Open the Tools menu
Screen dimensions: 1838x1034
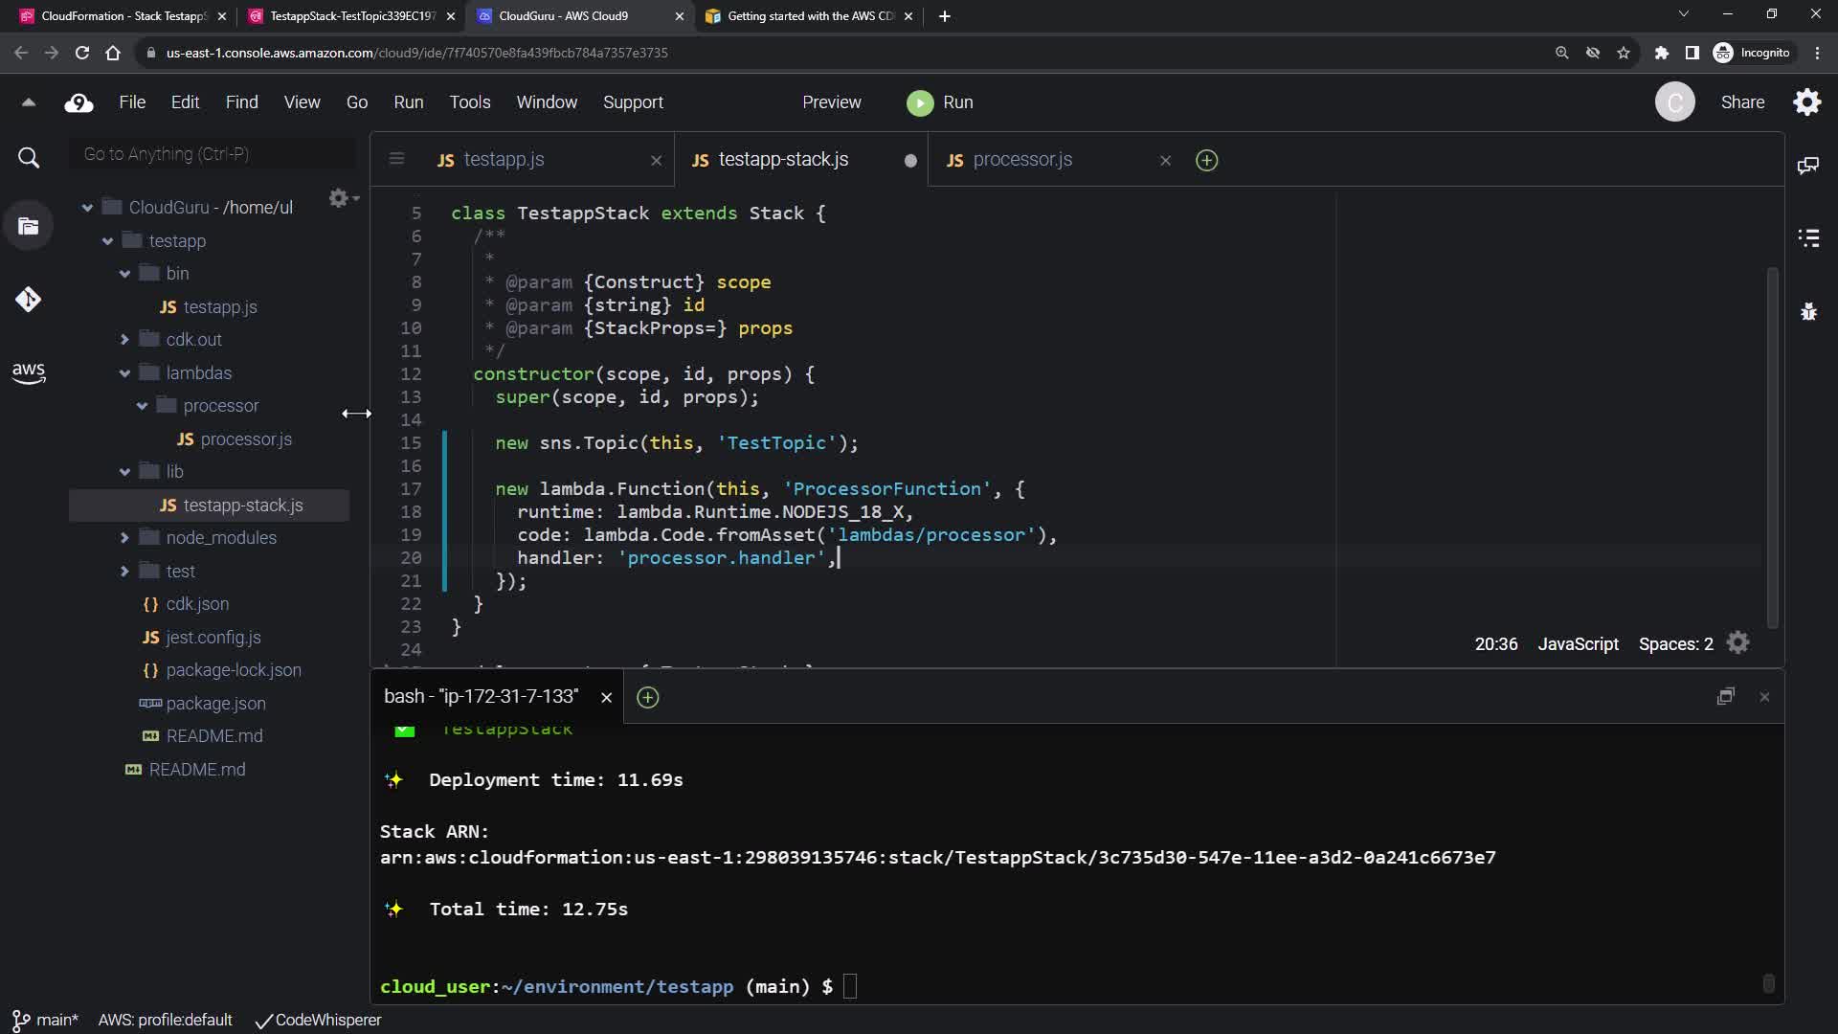[x=469, y=102]
